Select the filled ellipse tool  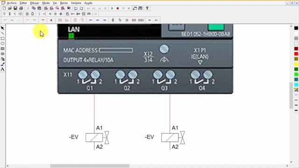point(2,54)
